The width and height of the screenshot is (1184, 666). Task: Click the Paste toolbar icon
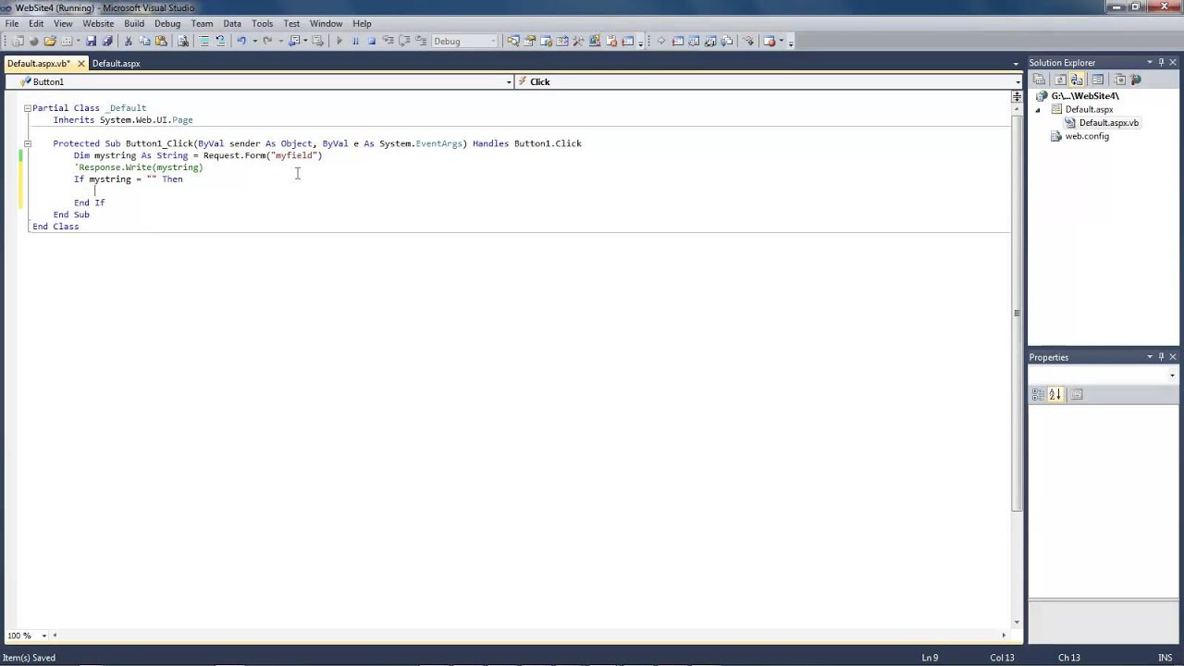[161, 41]
